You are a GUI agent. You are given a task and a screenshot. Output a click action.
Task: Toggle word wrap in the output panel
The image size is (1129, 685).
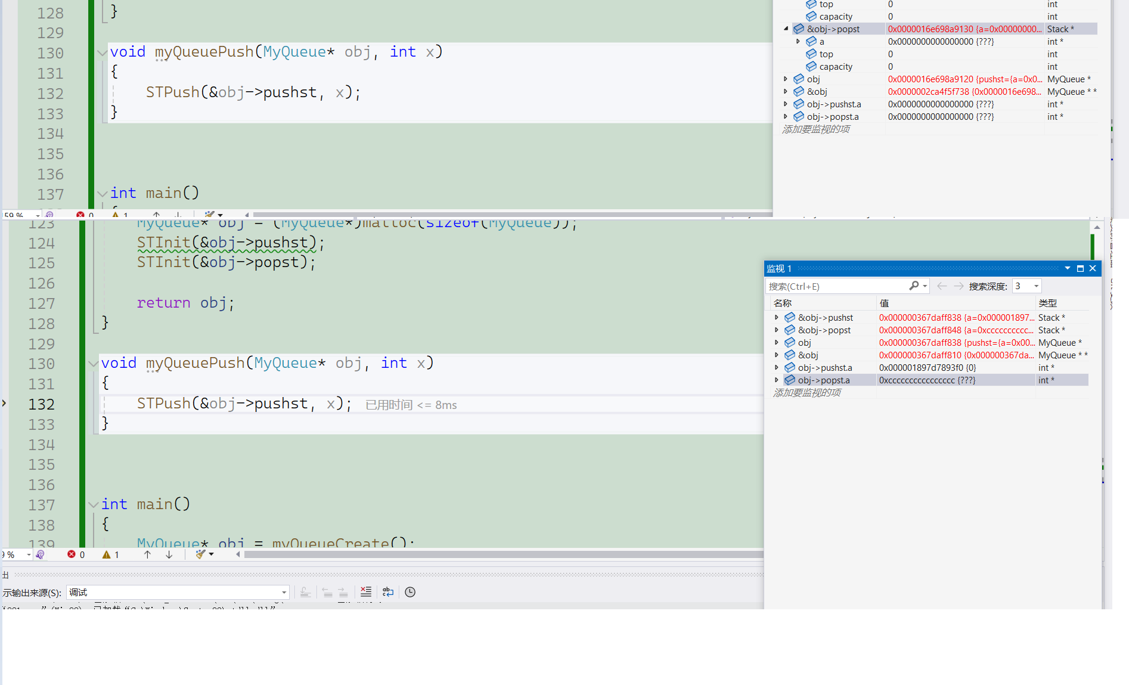pyautogui.click(x=388, y=592)
